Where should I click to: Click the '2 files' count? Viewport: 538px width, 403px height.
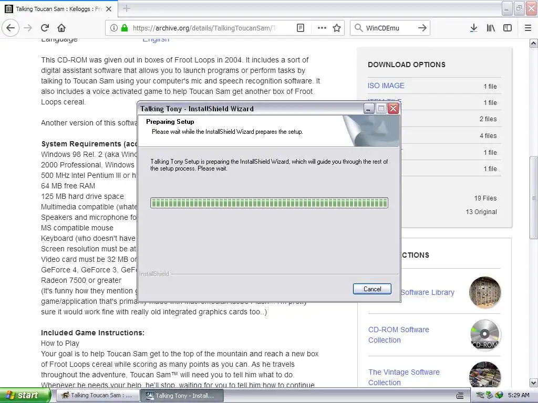point(488,119)
